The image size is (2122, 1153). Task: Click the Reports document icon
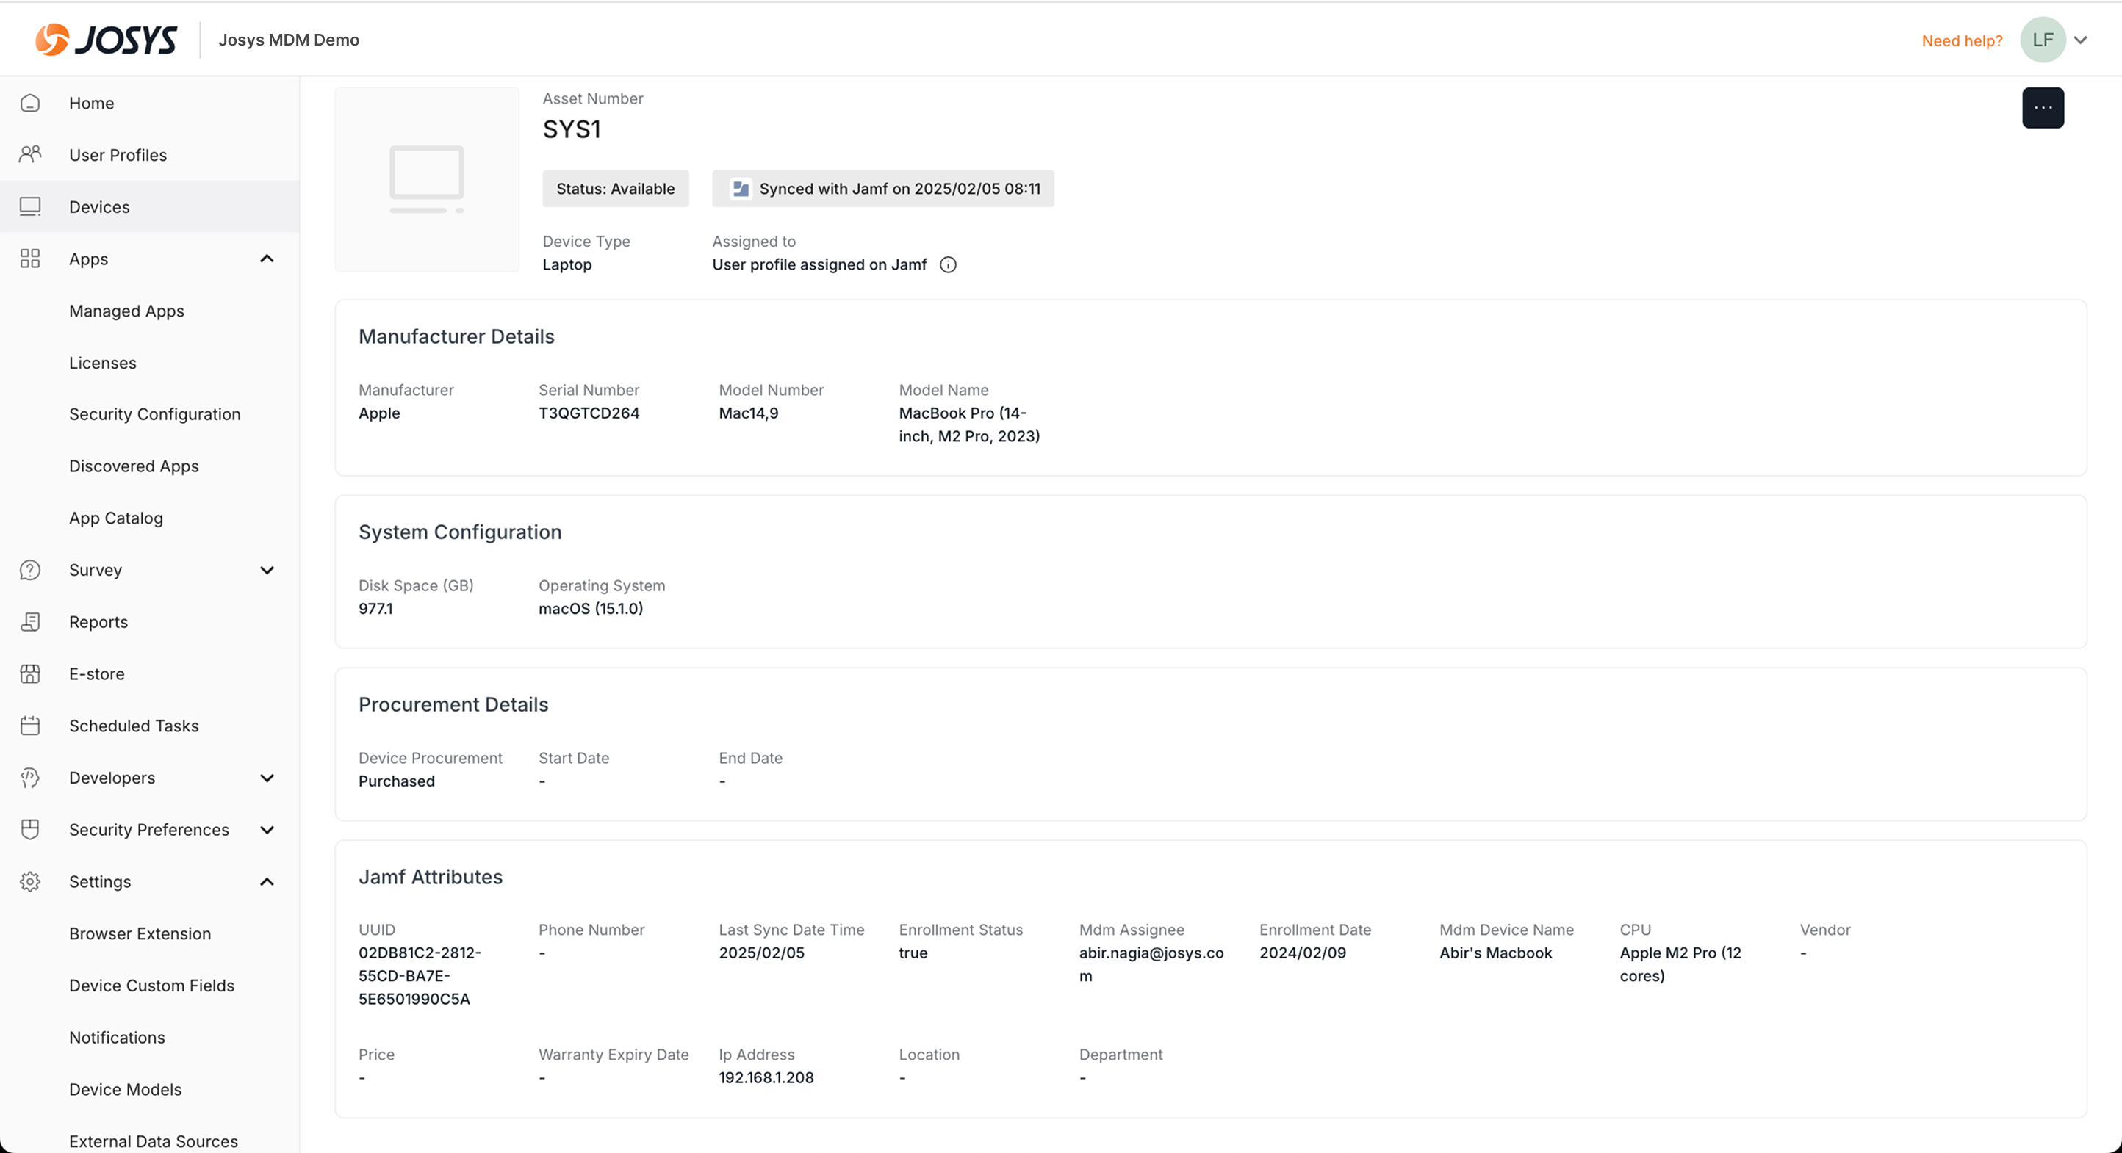point(29,622)
